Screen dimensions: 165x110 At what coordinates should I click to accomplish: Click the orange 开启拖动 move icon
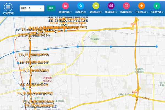click(142, 6)
